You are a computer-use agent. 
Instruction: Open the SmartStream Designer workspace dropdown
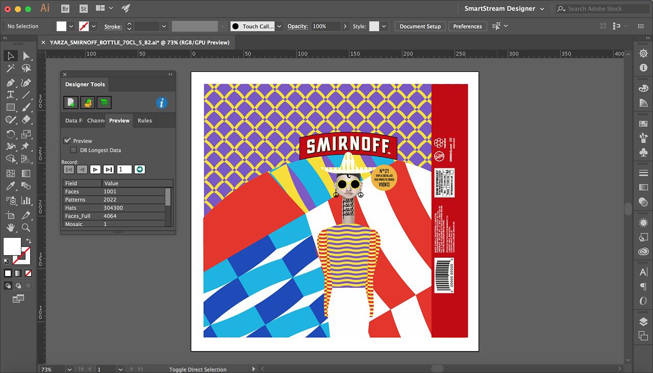pyautogui.click(x=542, y=9)
